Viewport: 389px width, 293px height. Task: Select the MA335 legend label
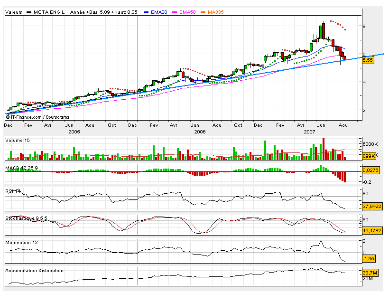pos(216,12)
